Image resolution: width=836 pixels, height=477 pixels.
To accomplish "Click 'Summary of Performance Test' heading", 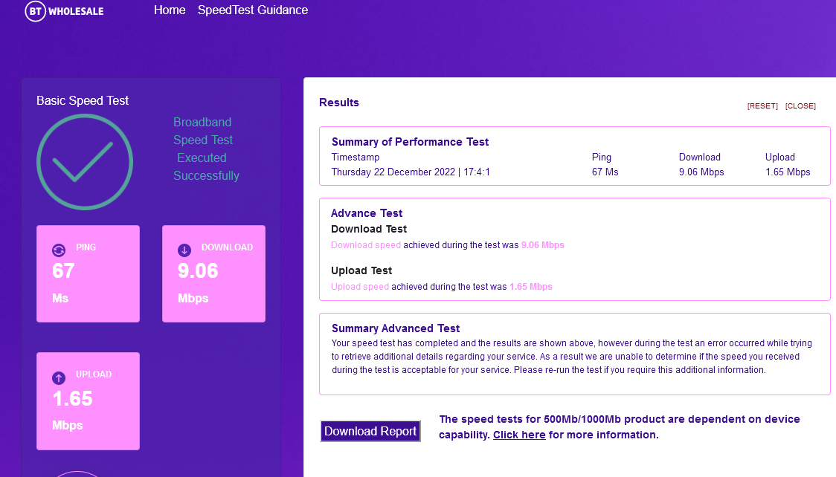I will point(410,142).
